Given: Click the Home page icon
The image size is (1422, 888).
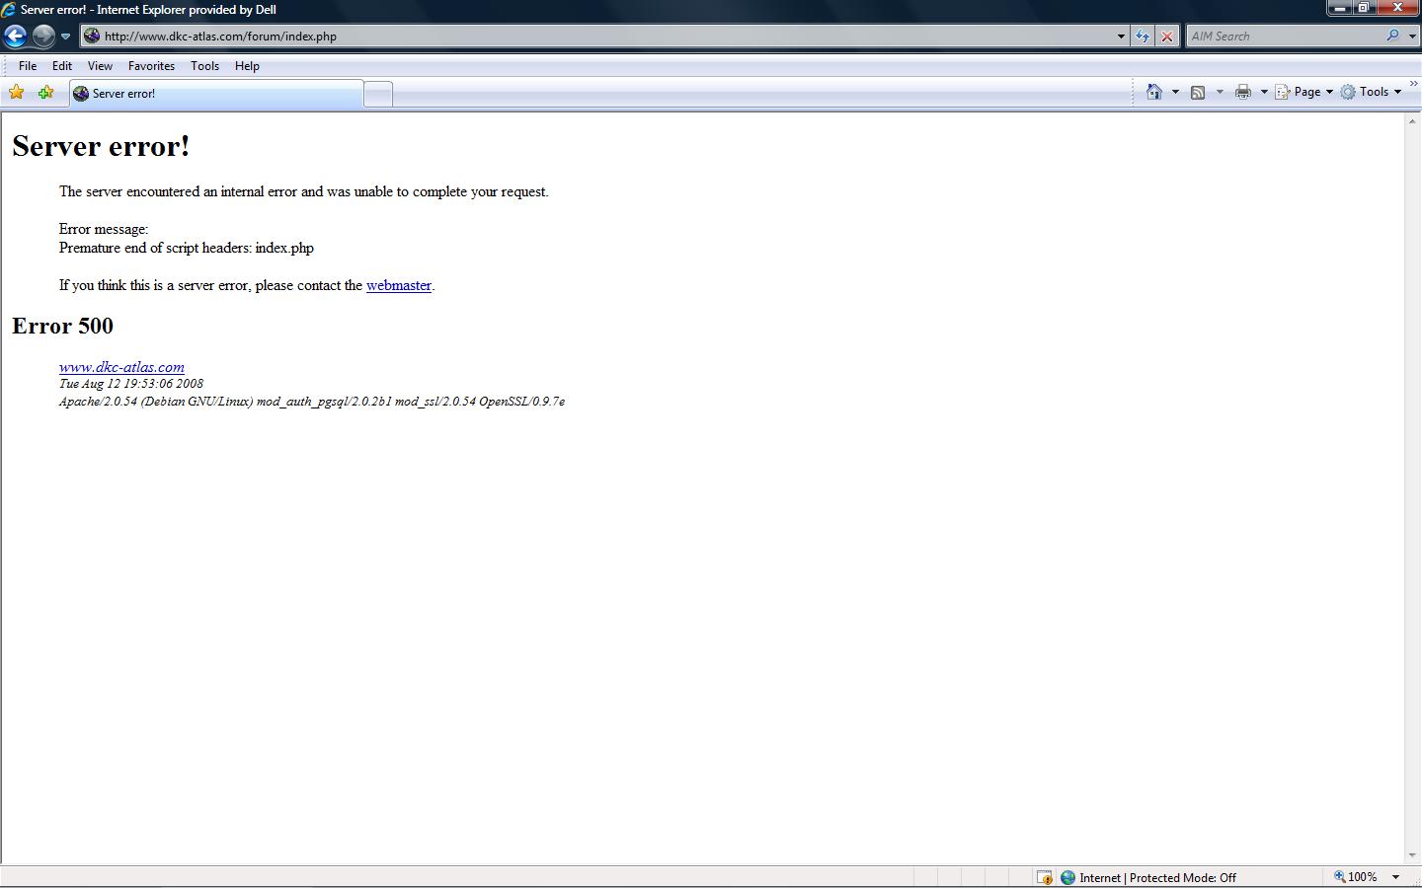Looking at the screenshot, I should [x=1153, y=92].
